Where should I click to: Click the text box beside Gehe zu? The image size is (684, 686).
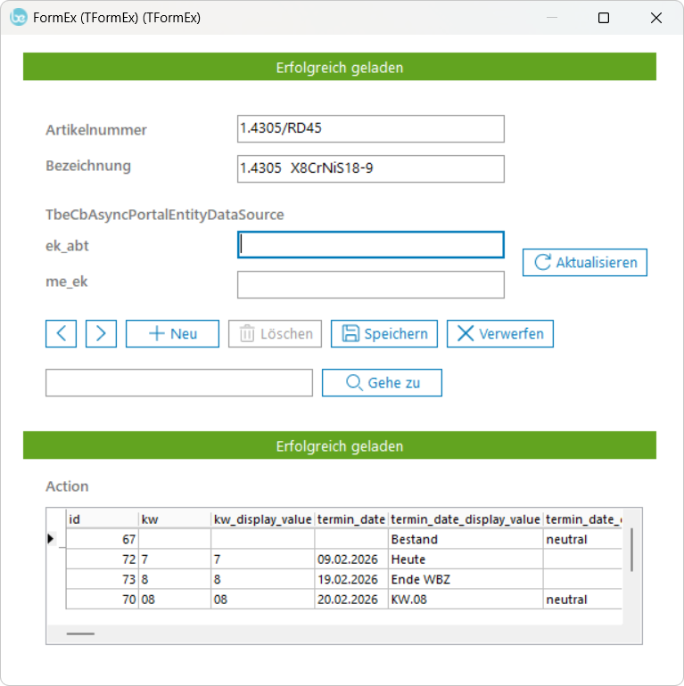pos(178,382)
